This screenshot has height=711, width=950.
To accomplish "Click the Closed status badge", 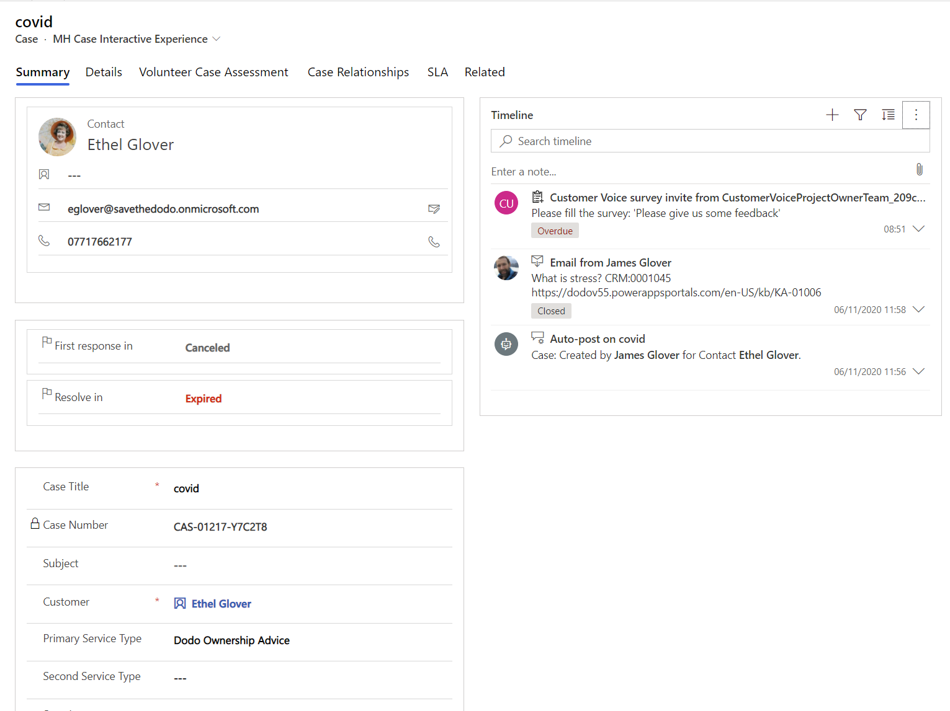I will click(551, 311).
